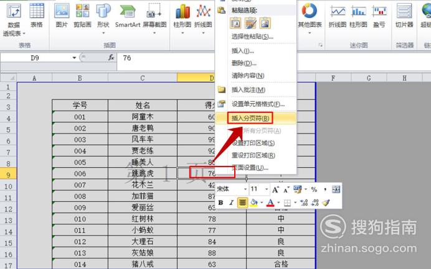Toggle Italic in mini toolbar
Screen dimensions: 431x269
point(231,203)
